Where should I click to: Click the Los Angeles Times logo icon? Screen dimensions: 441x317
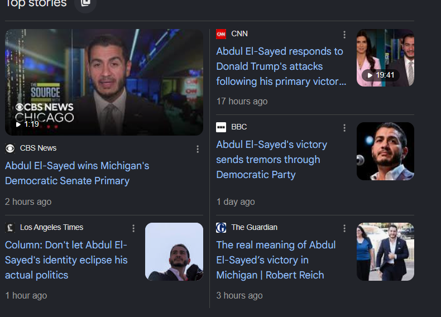10,227
